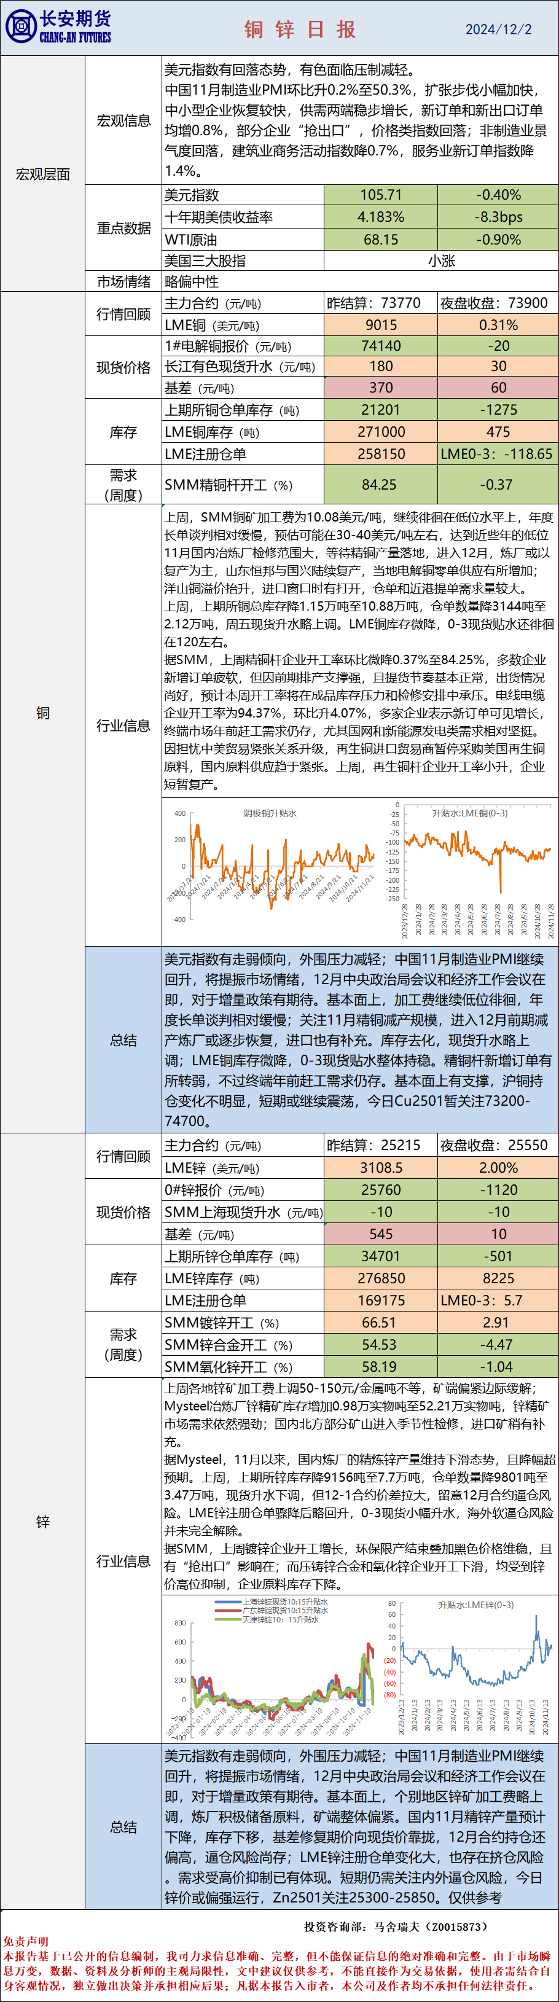The height and width of the screenshot is (2002, 559).
Task: Select the 8225 inventory change cell
Action: pos(498,1278)
